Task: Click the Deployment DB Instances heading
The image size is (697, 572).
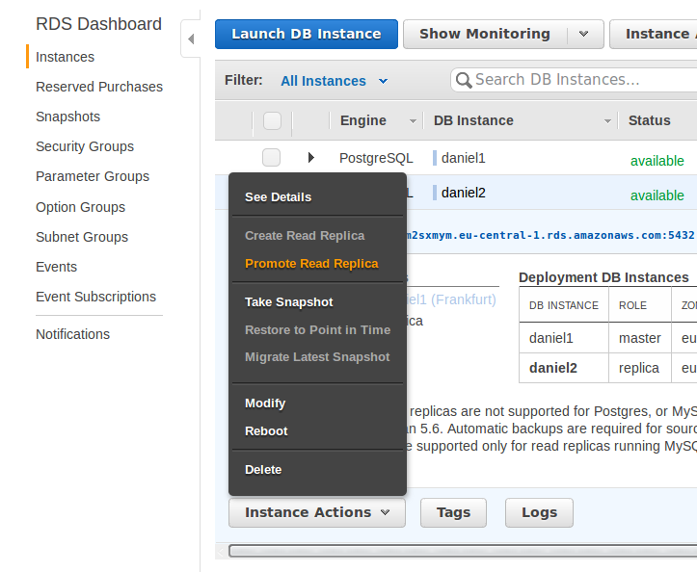Action: [603, 277]
